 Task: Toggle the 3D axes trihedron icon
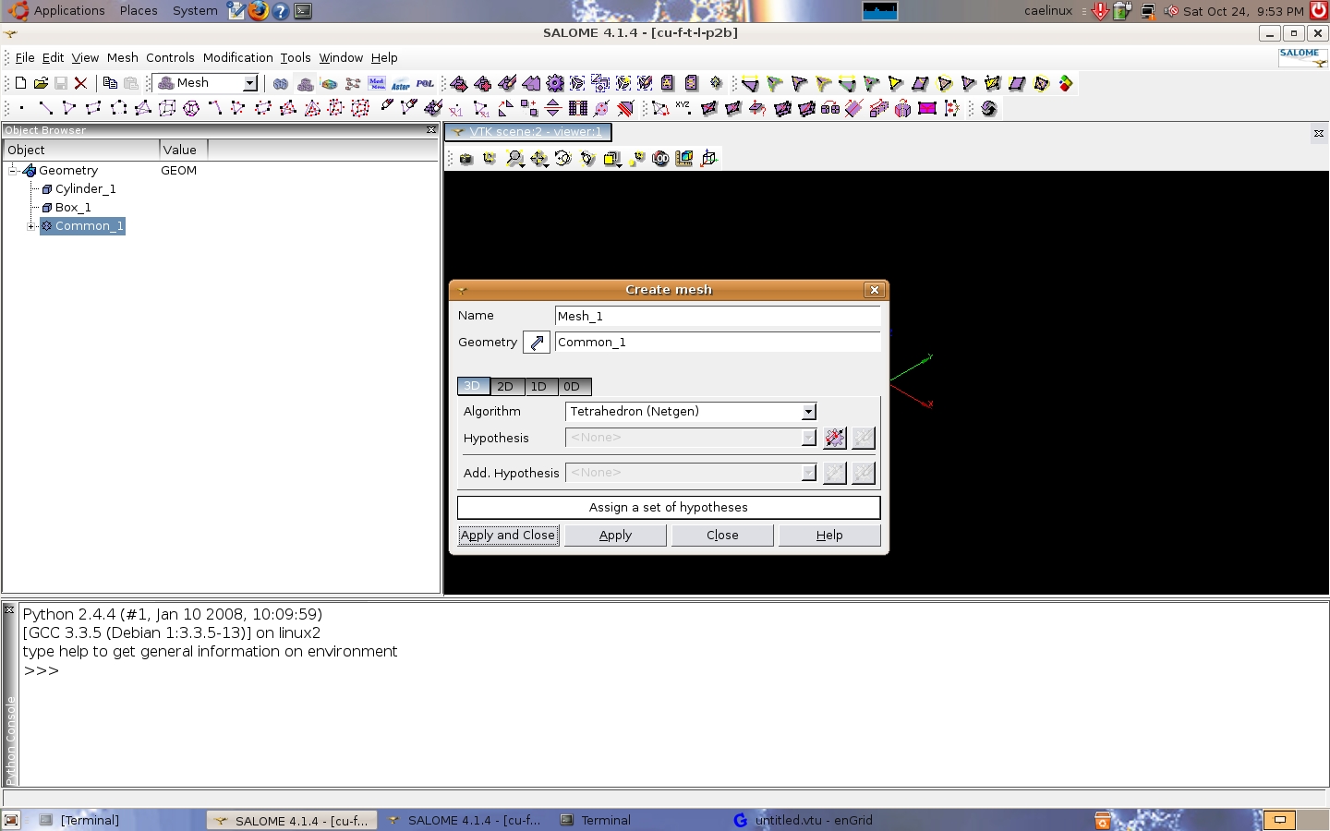708,159
